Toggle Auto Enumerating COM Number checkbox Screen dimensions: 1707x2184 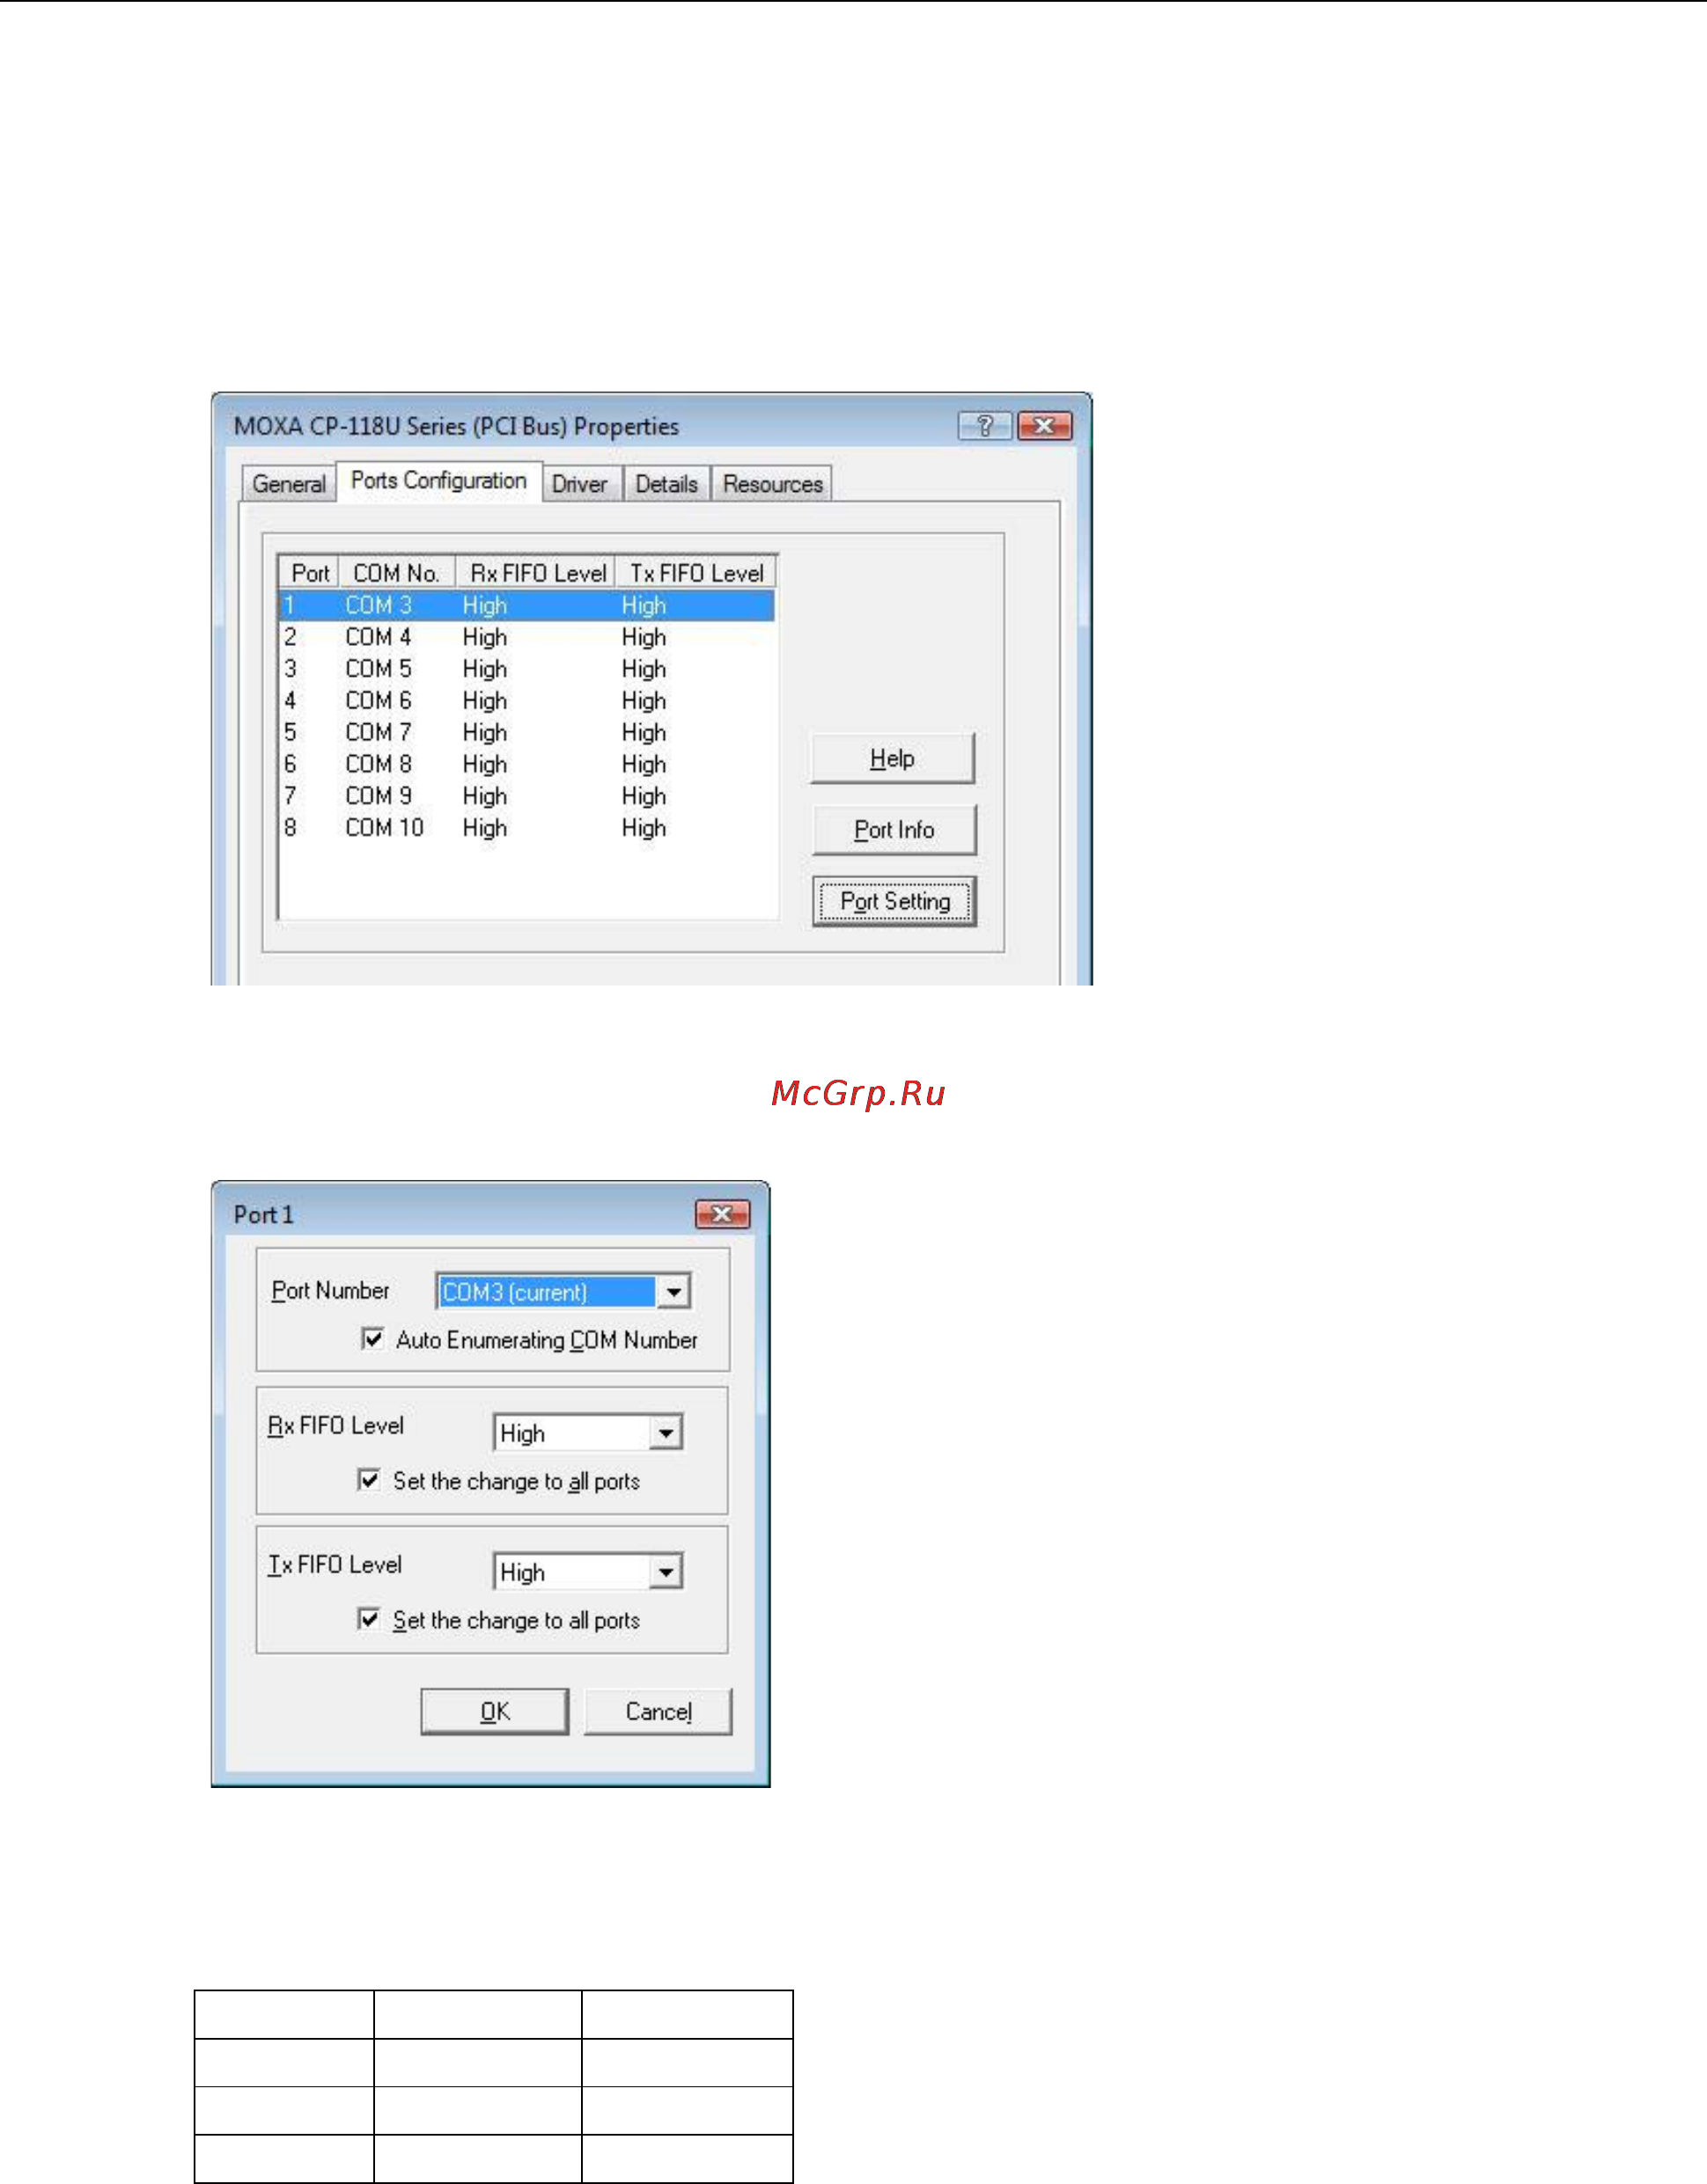[372, 1339]
